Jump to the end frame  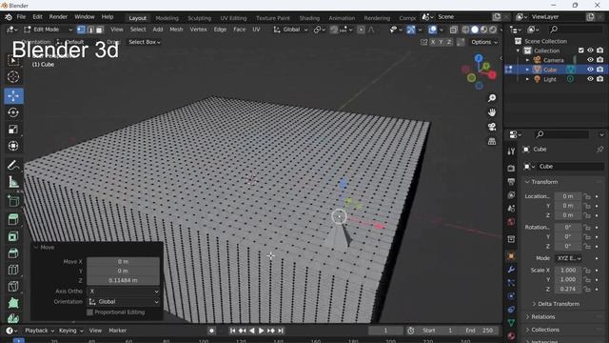(281, 331)
